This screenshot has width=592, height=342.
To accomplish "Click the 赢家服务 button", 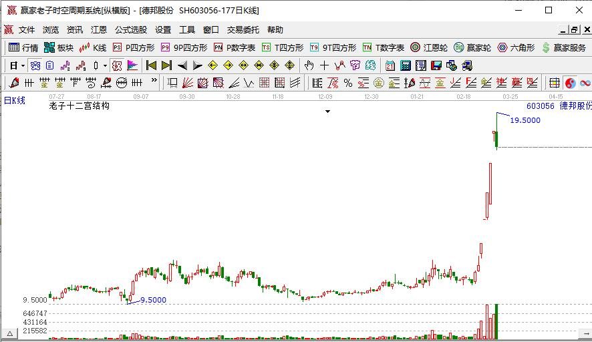I will click(564, 47).
